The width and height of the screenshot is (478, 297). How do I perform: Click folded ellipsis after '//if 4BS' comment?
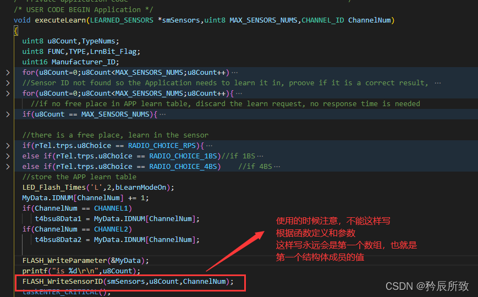click(x=277, y=167)
